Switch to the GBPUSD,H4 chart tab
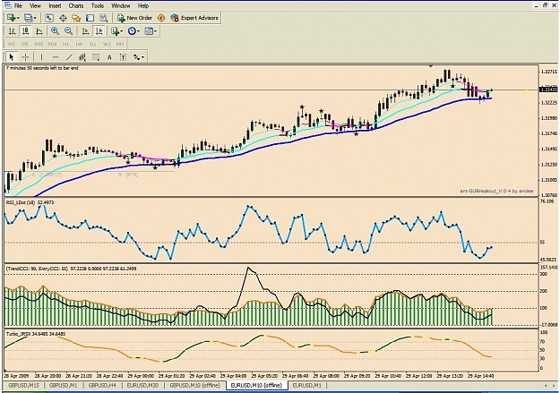 102,386
